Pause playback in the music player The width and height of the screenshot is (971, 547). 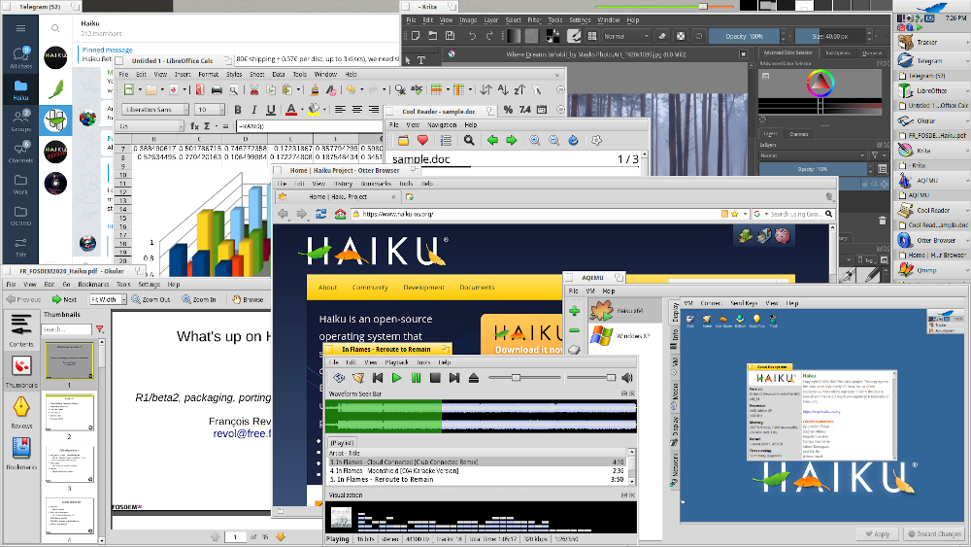click(x=416, y=378)
